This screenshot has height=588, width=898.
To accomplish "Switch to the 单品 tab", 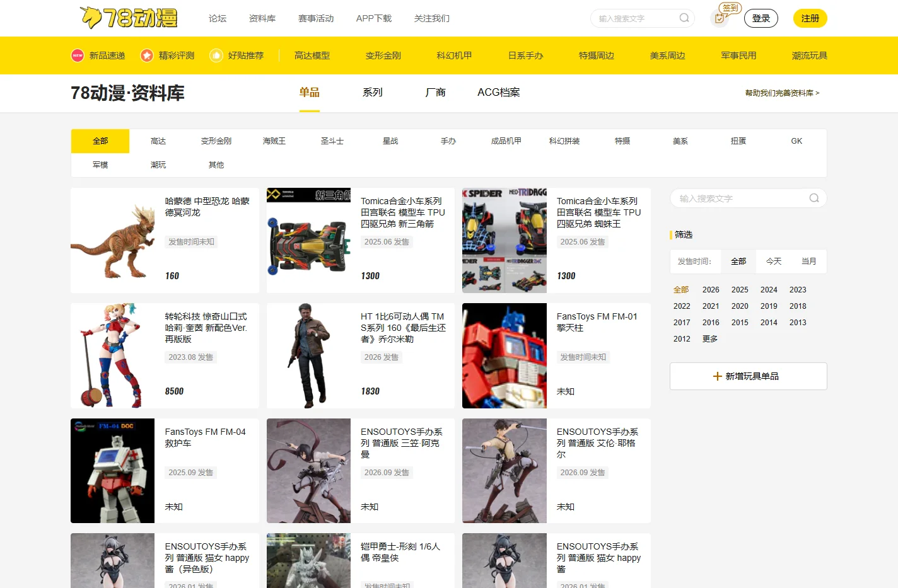I will coord(310,93).
